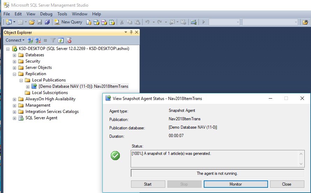Viewport: 311px width, 193px height.
Task: Select the Nav2018ItemTrans publication tree item
Action: 83,86
